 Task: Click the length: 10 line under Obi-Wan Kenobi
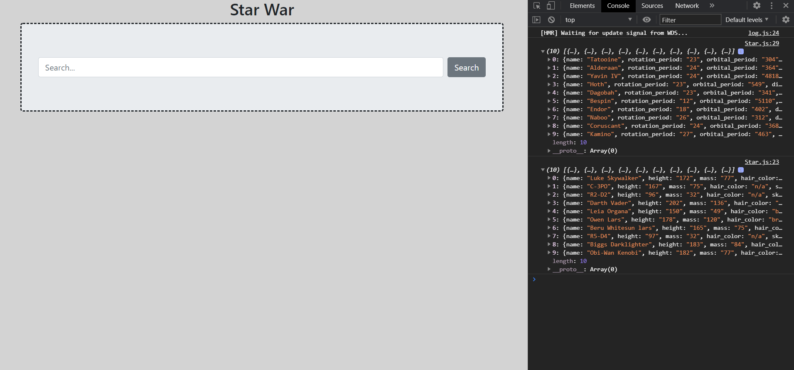point(570,261)
